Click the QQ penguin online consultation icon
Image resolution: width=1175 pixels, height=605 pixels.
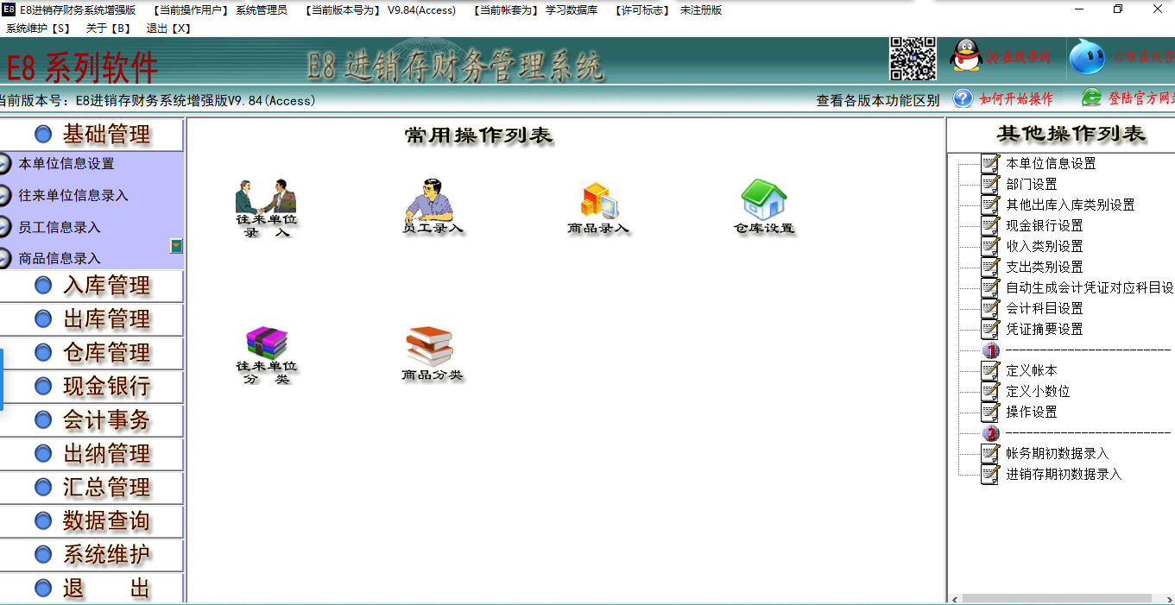click(966, 56)
